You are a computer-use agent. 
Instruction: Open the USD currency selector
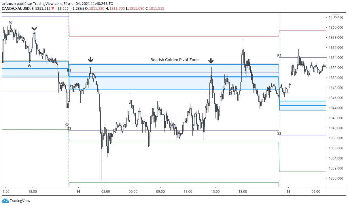coord(336,17)
